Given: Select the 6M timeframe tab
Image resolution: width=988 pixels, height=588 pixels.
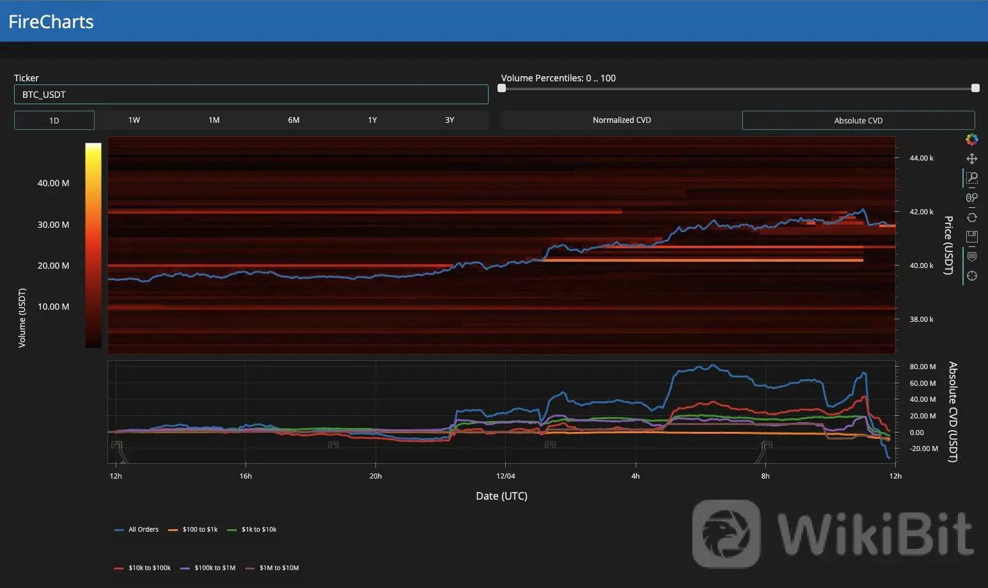Looking at the screenshot, I should 294,120.
